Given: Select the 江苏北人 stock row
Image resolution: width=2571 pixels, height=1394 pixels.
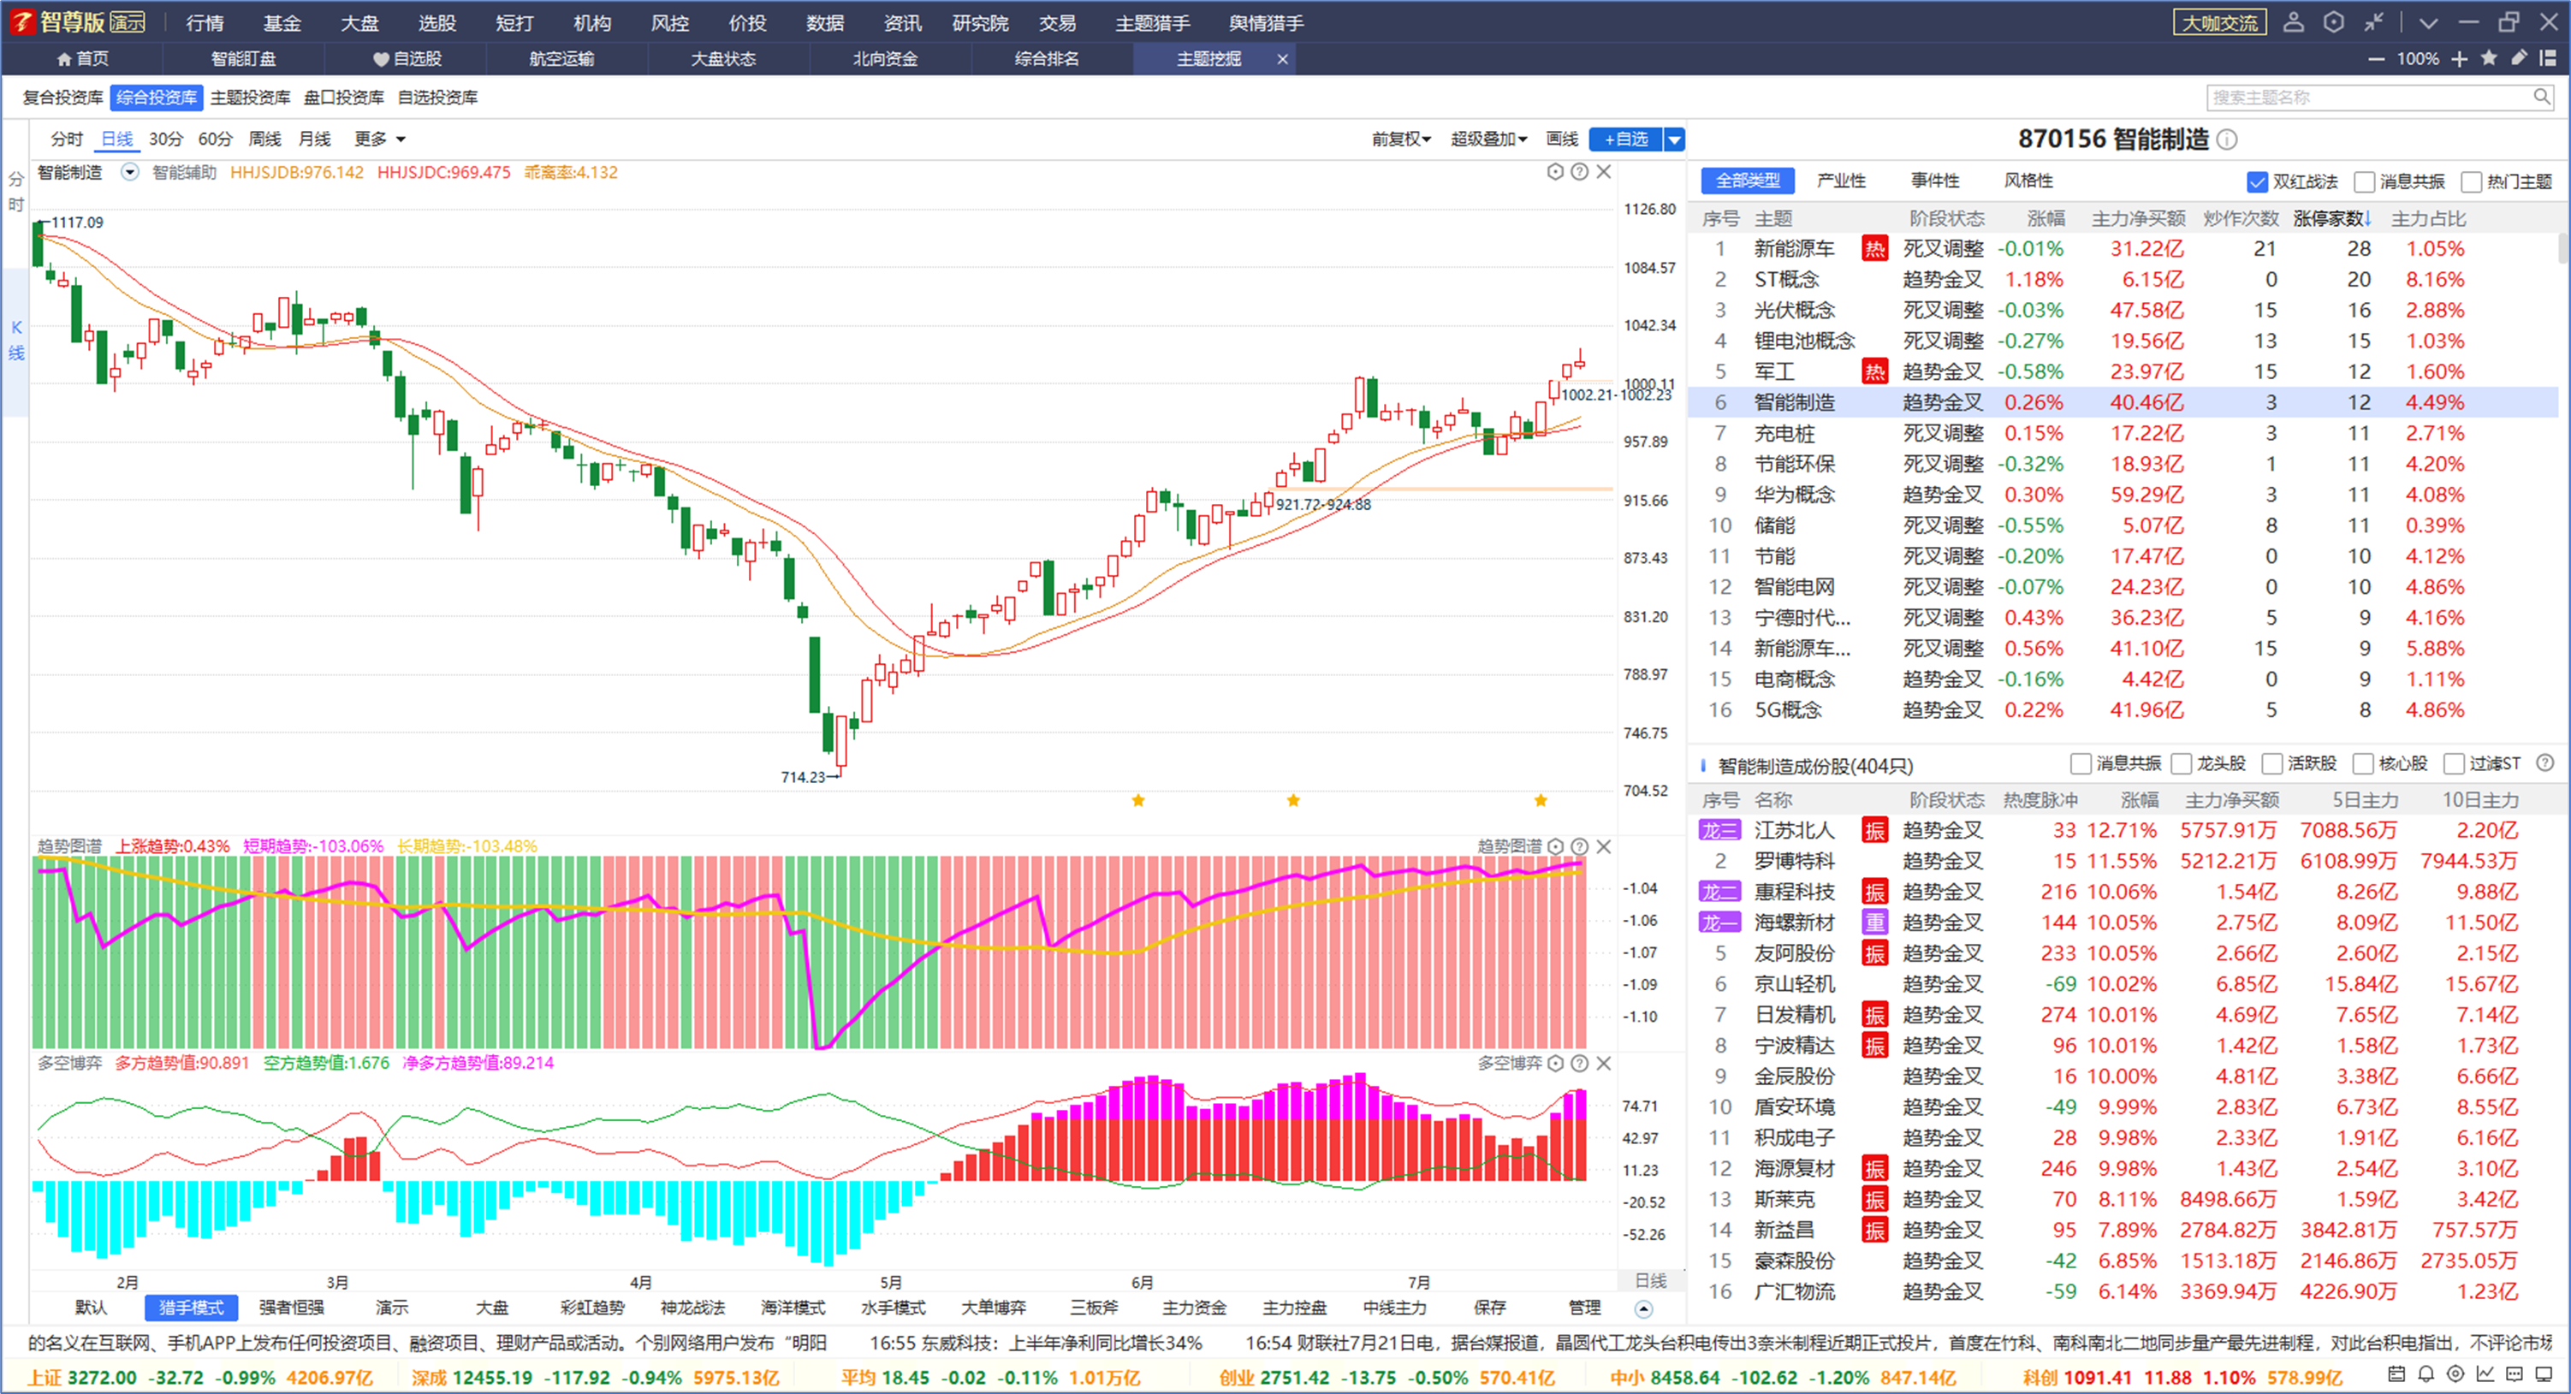Looking at the screenshot, I should click(2124, 830).
